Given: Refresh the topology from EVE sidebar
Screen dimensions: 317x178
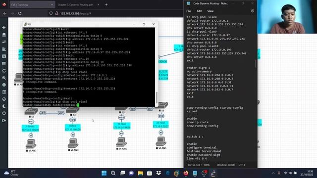Looking at the screenshot, I should click(x=4, y=71).
